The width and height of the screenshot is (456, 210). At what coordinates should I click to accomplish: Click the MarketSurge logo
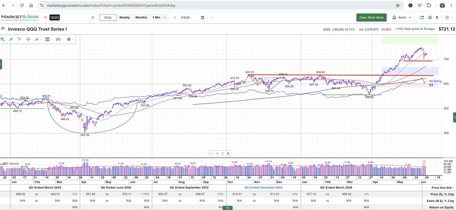(20, 18)
